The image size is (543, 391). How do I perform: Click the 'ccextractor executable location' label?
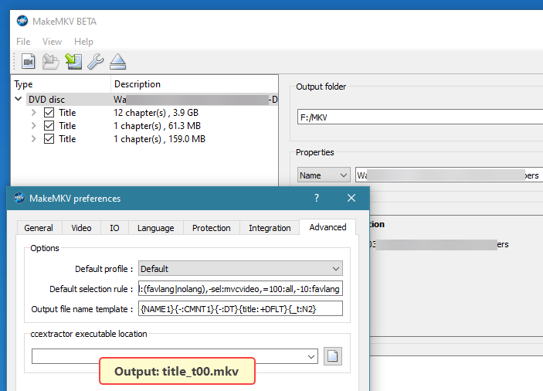(89, 334)
